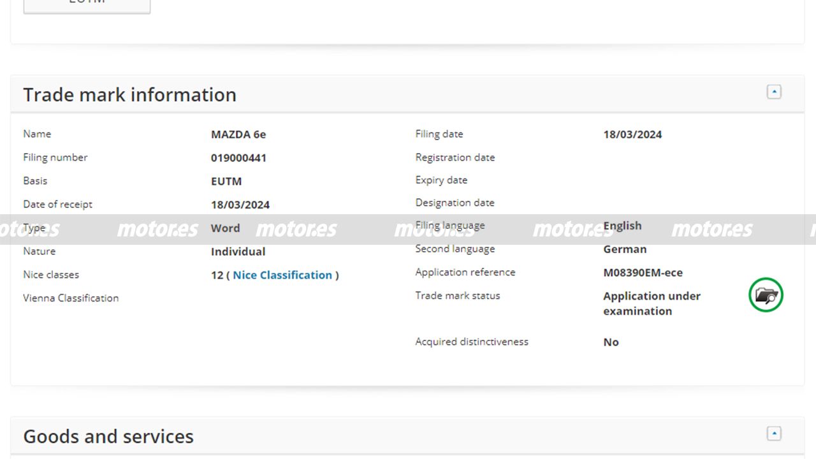816x459 pixels.
Task: Click the Trade mark status label
Action: point(458,295)
